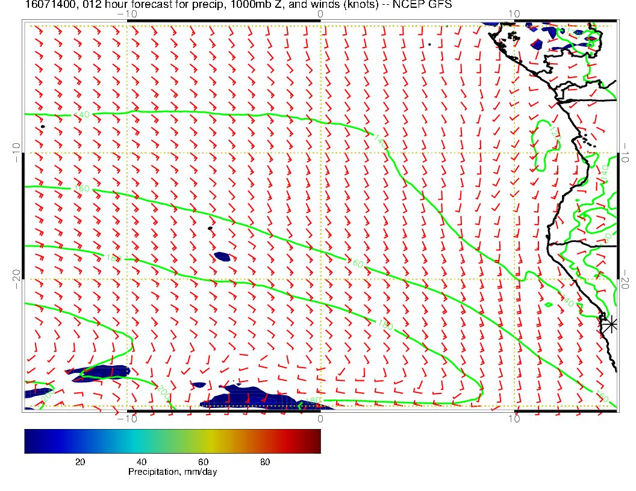This screenshot has height=491, width=636.
Task: Click the small black dot near the top axis
Action: pos(429,44)
